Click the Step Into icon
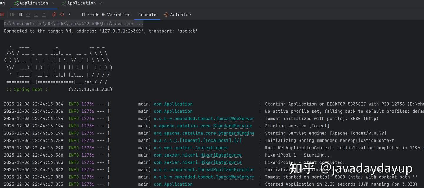The image size is (424, 188). 36,14
